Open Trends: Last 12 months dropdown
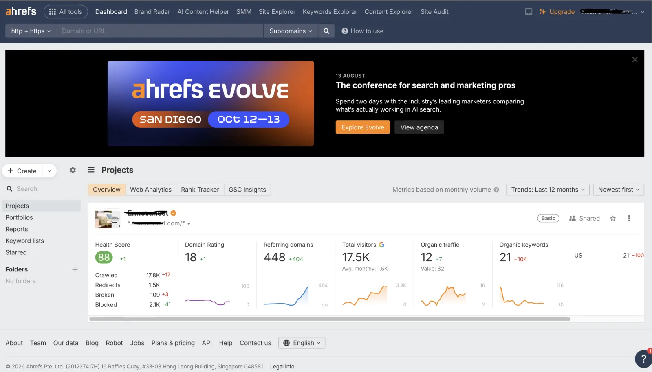This screenshot has width=652, height=372. [x=548, y=190]
